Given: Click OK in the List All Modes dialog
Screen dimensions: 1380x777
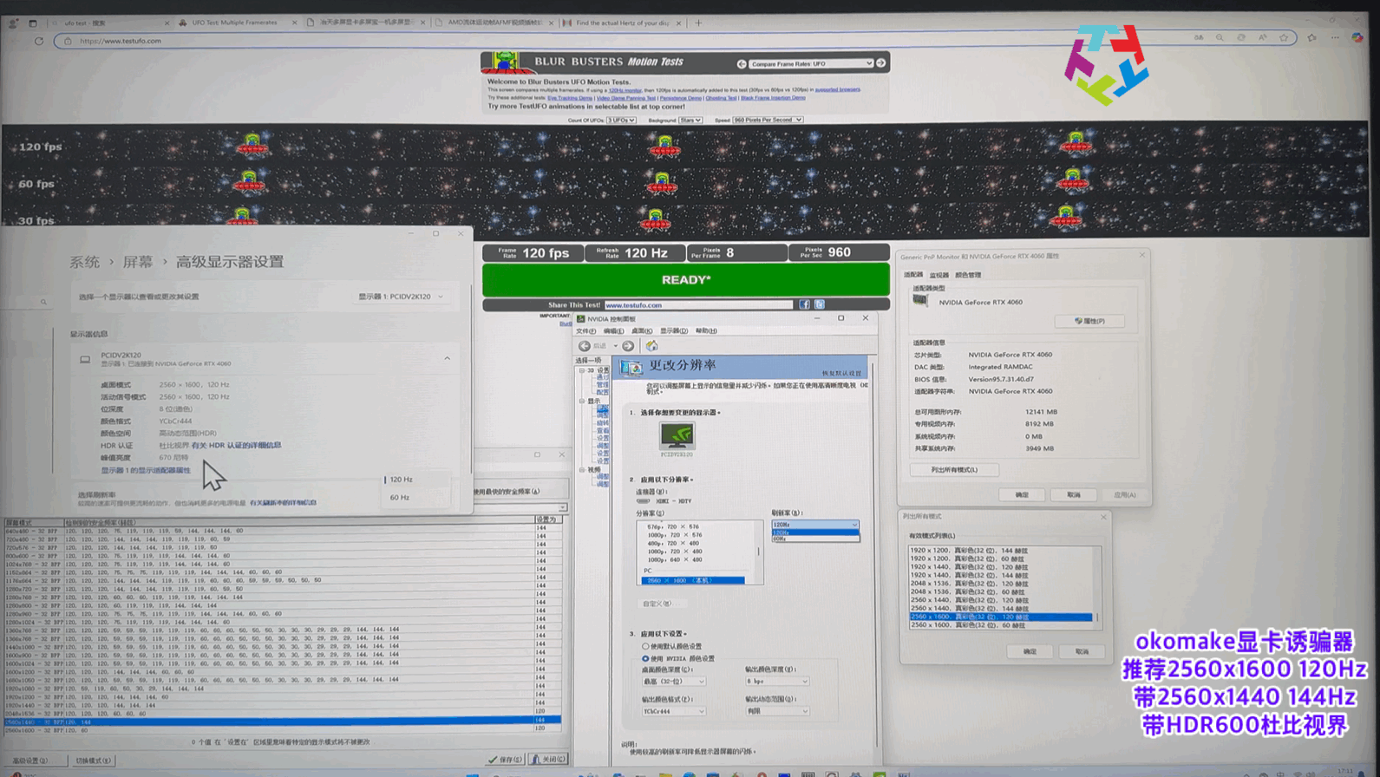Looking at the screenshot, I should coord(1030,651).
